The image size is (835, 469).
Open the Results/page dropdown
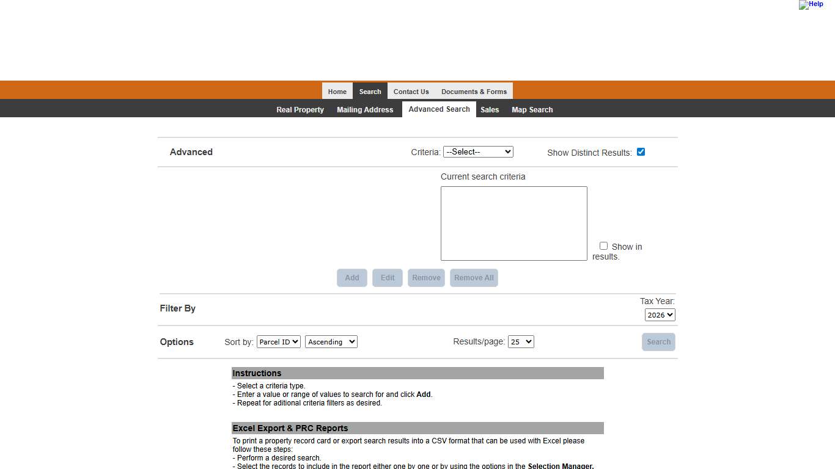click(521, 341)
